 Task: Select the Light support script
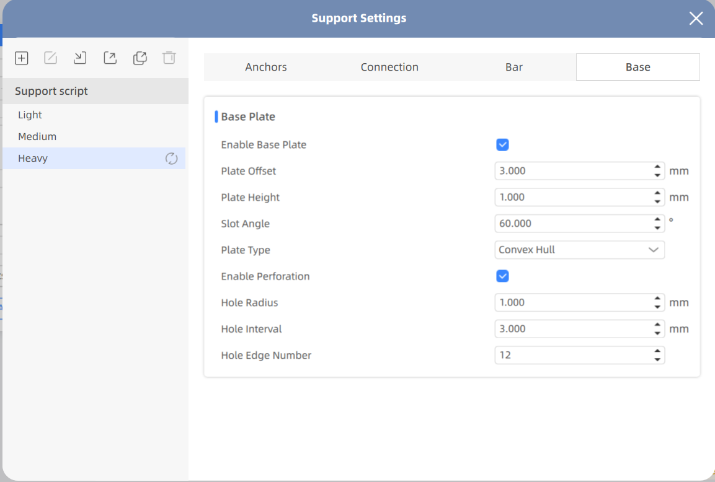click(x=30, y=115)
